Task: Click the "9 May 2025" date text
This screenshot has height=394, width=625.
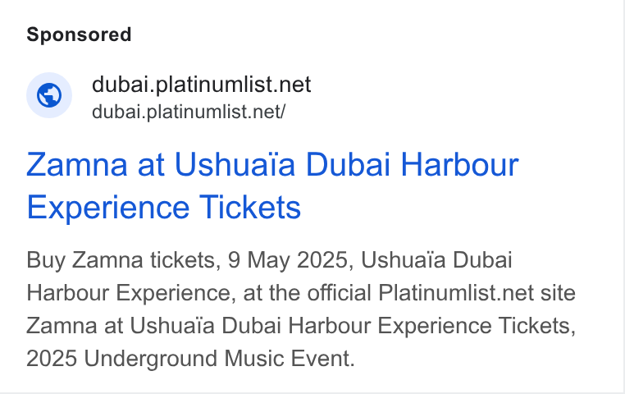Action: (x=290, y=260)
